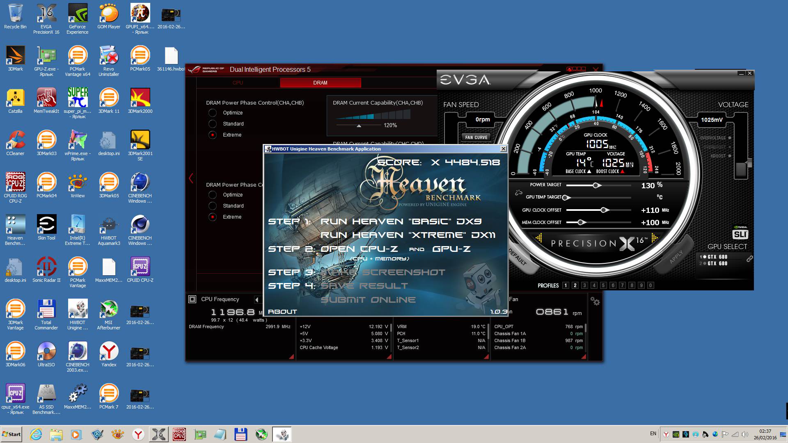Open Total Commander desktop shortcut
Image resolution: width=788 pixels, height=443 pixels.
click(x=46, y=314)
